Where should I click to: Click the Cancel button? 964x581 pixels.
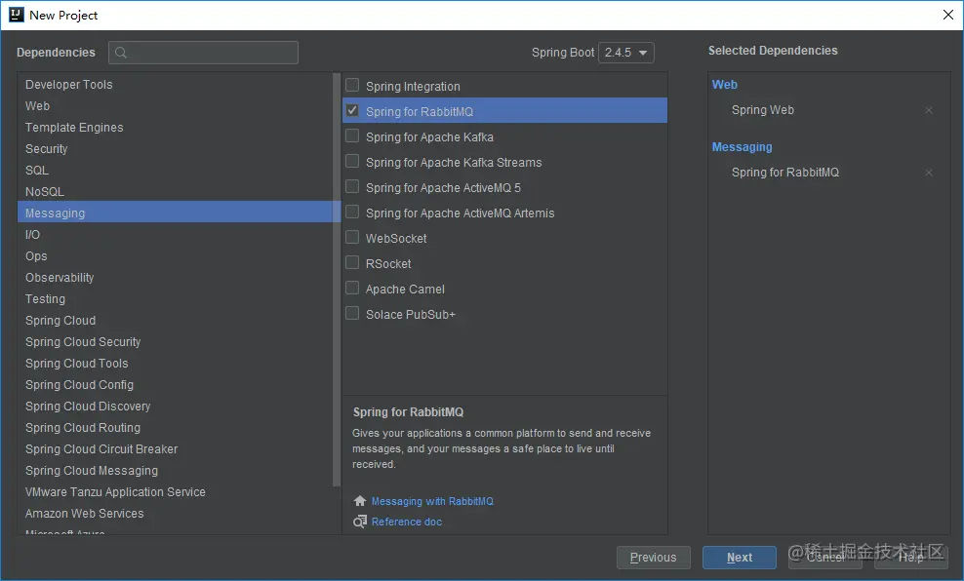(825, 558)
